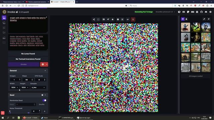Use all prompt via quote icon
Viewport: 214px width, 120px height.
104,19
